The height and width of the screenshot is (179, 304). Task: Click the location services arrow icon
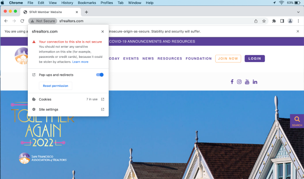[274, 3]
